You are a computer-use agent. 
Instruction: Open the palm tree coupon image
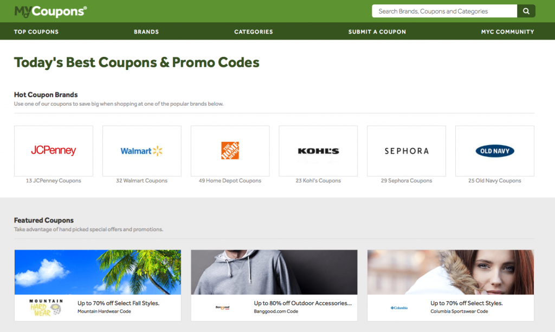98,272
